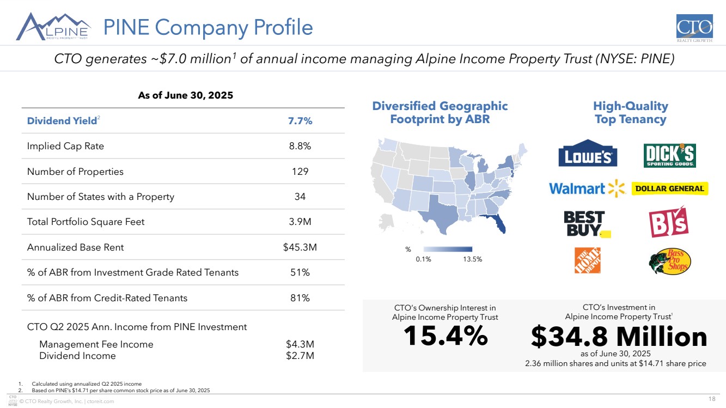The image size is (726, 408).
Task: Click the $34.8 Million investment figure
Action: [x=619, y=337]
